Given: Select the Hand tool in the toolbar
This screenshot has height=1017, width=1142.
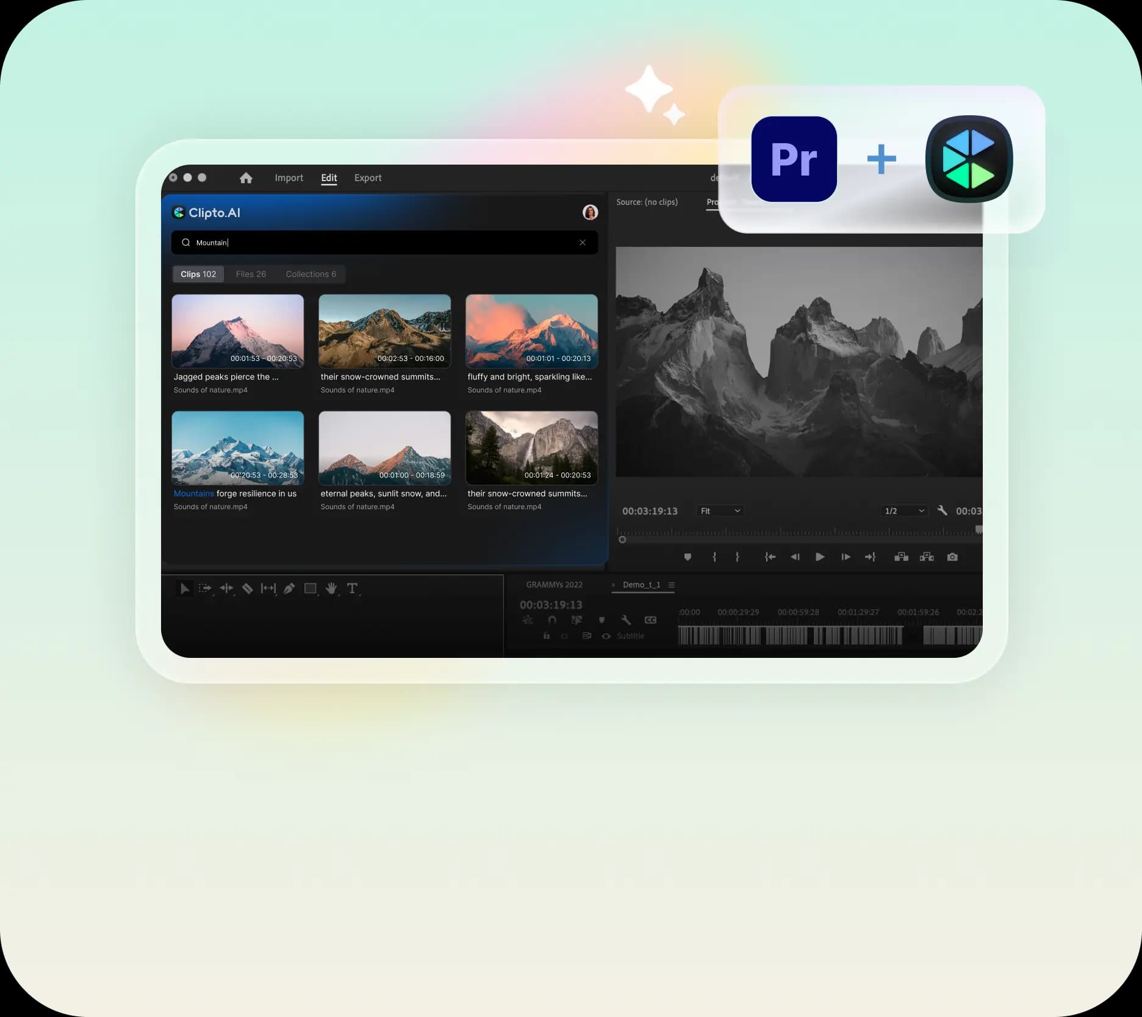Looking at the screenshot, I should pos(331,588).
